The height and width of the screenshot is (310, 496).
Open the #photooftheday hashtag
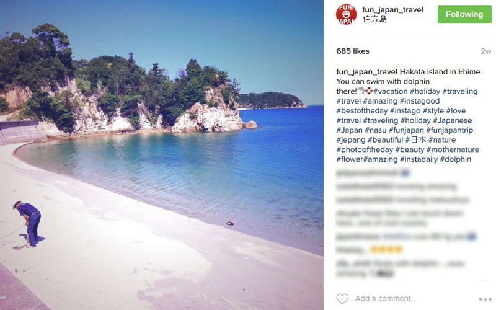point(365,149)
